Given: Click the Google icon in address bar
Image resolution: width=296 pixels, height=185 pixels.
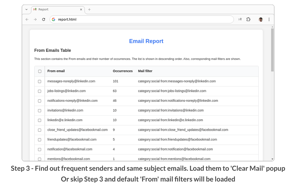Looking at the screenshot, I should point(54,19).
